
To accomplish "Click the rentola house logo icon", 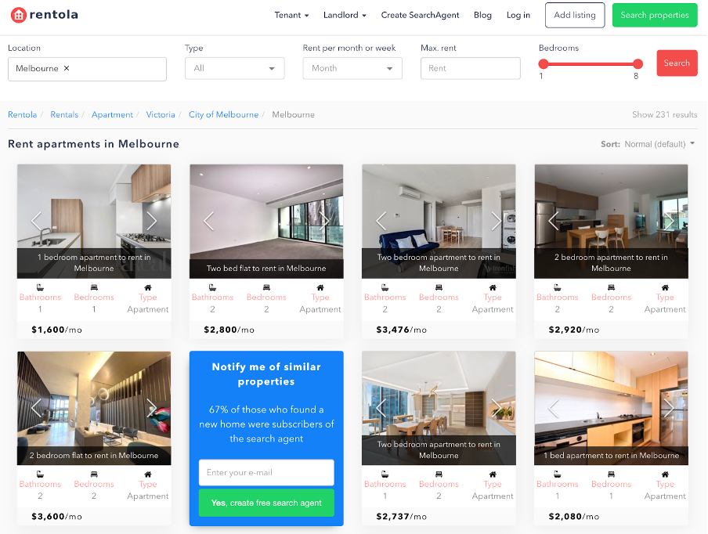I will [x=19, y=15].
